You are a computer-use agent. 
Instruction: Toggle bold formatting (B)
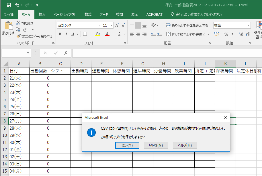click(60, 34)
